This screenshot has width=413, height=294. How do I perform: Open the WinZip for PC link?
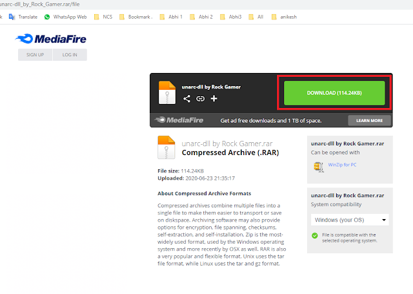point(342,165)
